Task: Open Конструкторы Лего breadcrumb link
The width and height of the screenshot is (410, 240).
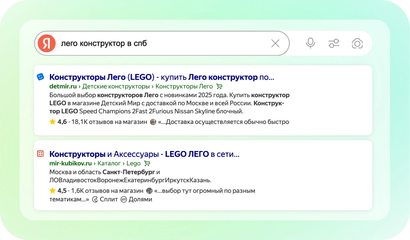Action: click(184, 86)
